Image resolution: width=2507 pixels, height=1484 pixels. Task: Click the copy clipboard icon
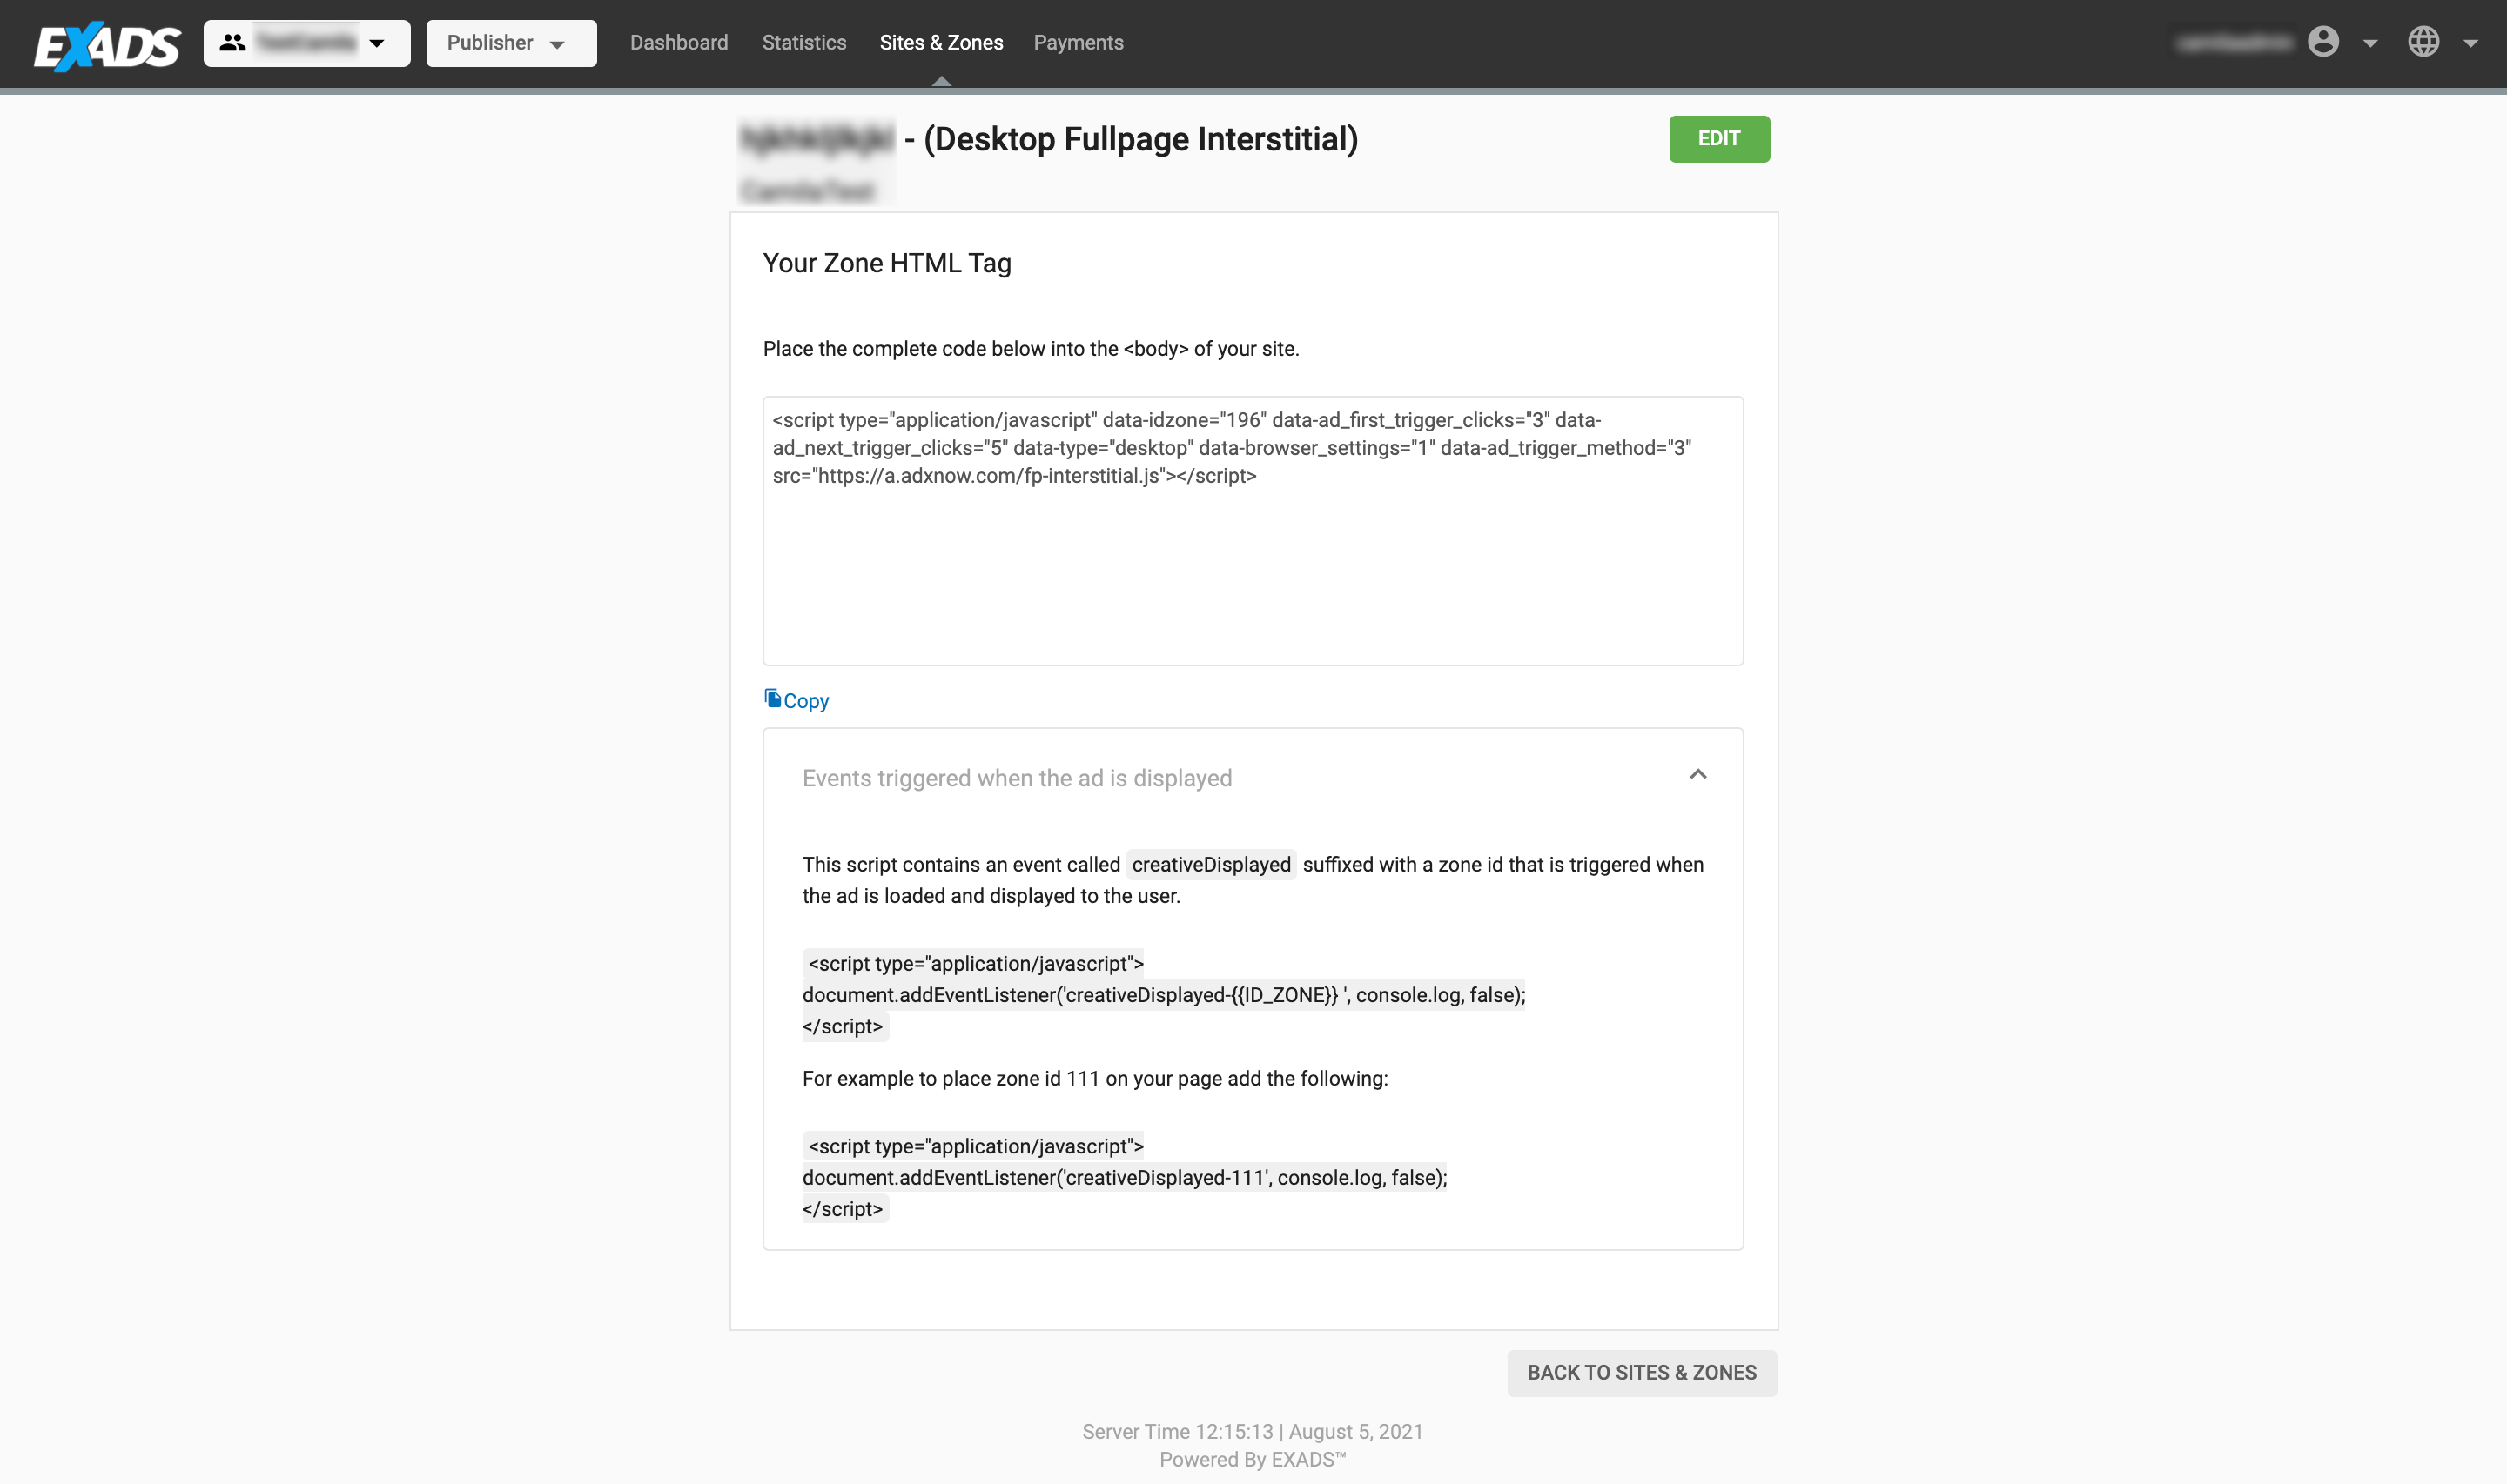click(772, 698)
